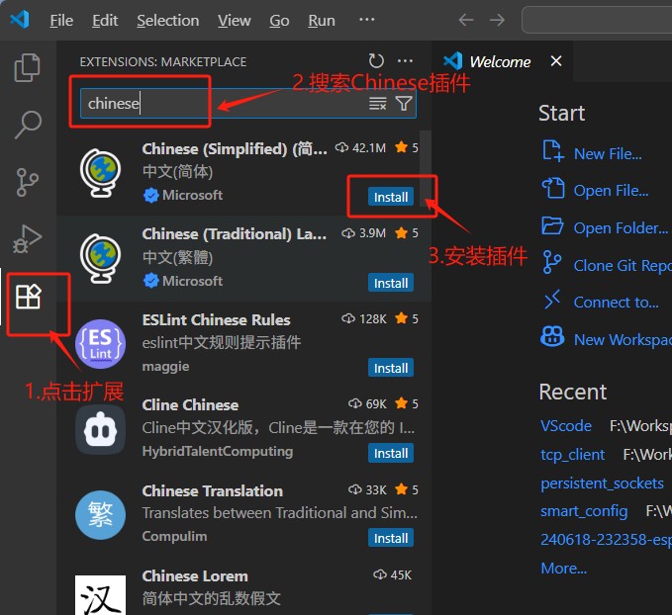This screenshot has height=615, width=672.
Task: Close the Welcome tab
Action: pyautogui.click(x=556, y=61)
